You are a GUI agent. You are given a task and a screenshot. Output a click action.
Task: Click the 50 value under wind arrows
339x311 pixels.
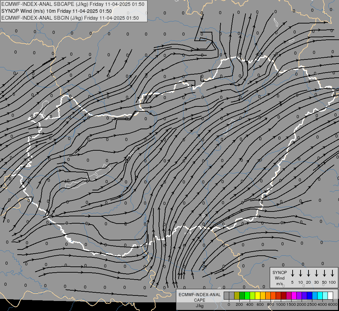324,282
